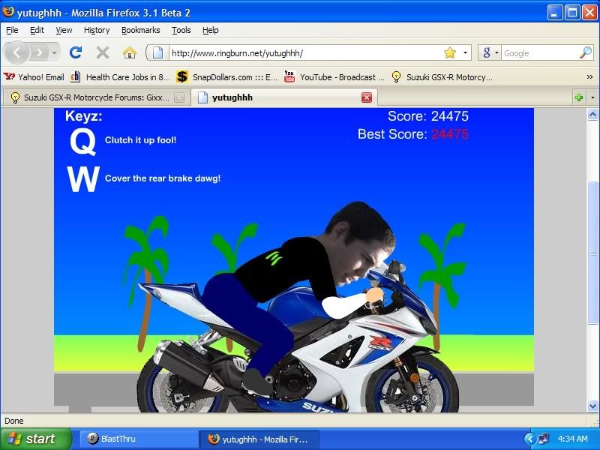Image resolution: width=600 pixels, height=450 pixels.
Task: Click the 4:34 AM system clock
Action: pyautogui.click(x=573, y=439)
